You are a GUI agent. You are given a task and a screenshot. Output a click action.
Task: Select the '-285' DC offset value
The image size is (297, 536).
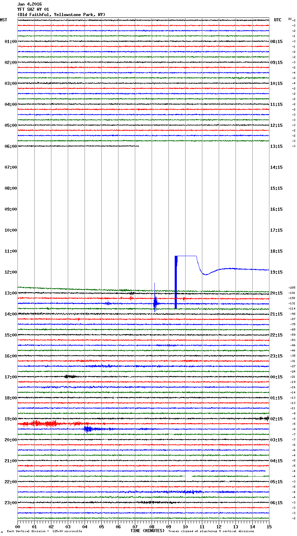[292, 288]
